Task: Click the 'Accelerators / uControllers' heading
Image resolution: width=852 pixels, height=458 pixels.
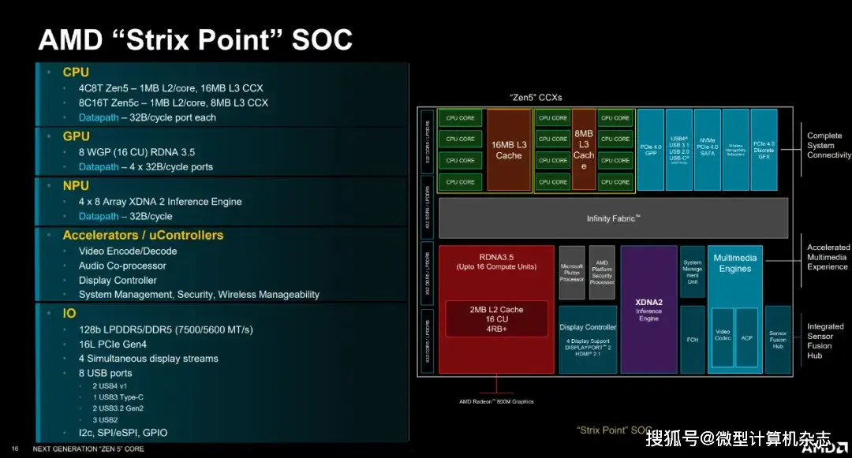Action: [143, 235]
